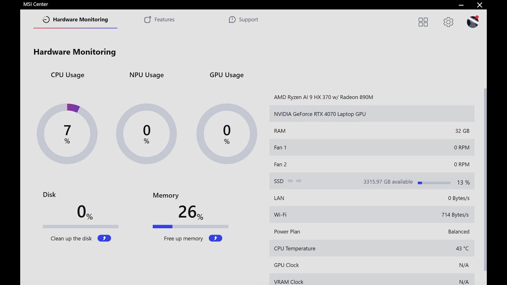Go to the Support tab

(x=243, y=20)
